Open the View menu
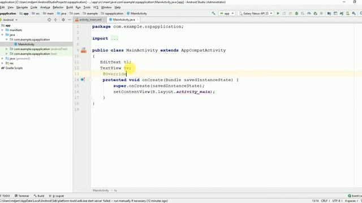This screenshot has width=362, height=203. click(x=10, y=7)
